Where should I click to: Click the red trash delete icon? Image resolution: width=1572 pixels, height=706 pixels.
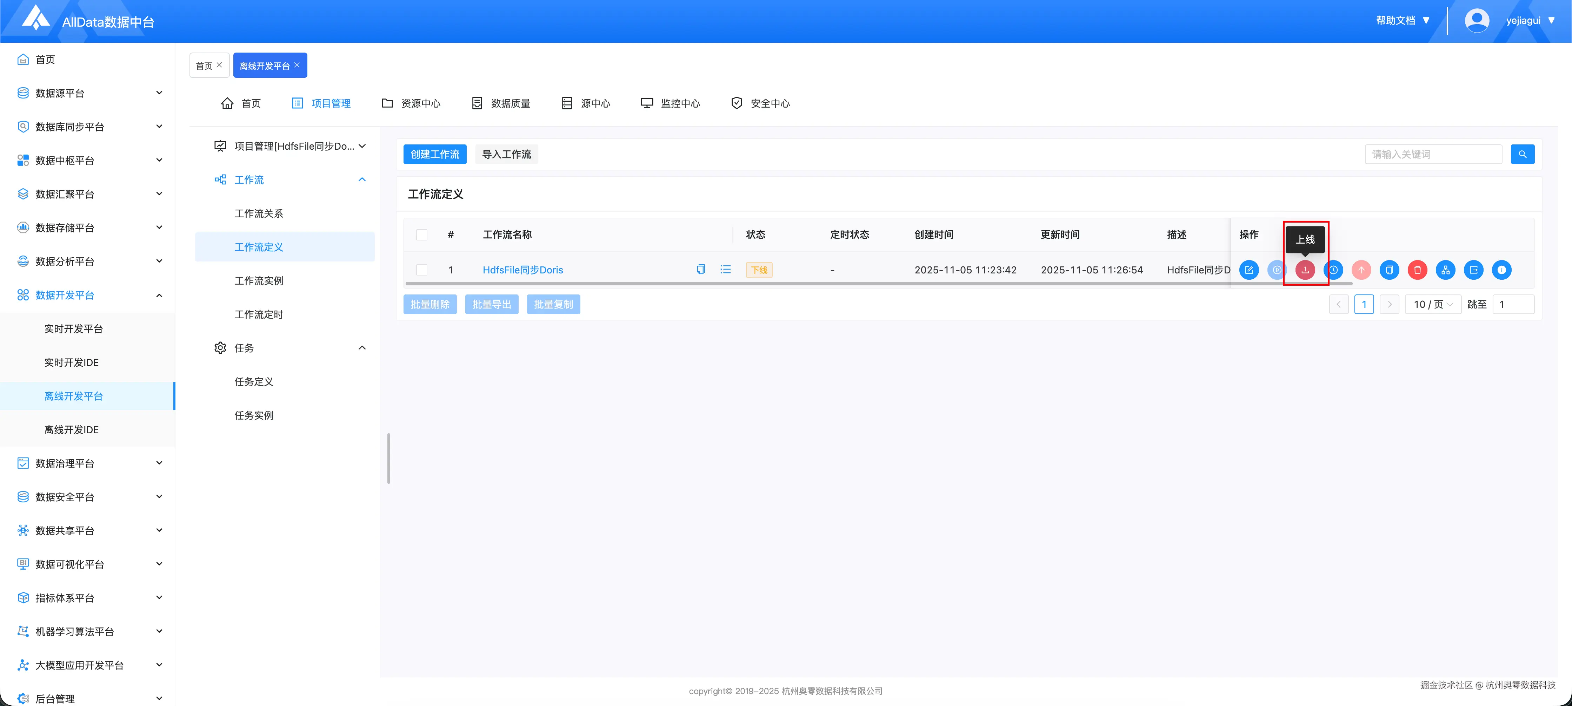[1417, 270]
